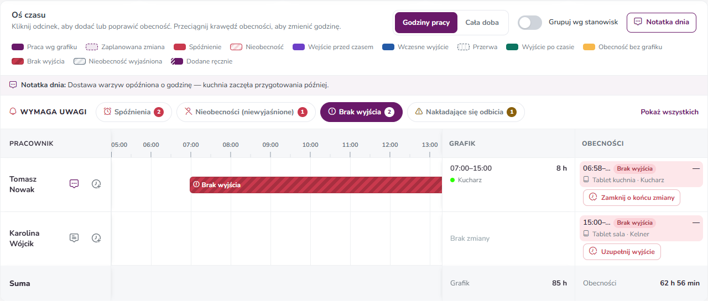Click Grafik column header
This screenshot has width=708, height=302.
pyautogui.click(x=462, y=144)
